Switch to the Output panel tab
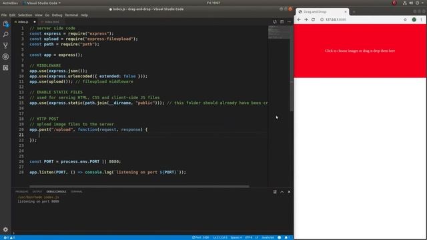The width and height of the screenshot is (427, 240). (x=37, y=192)
